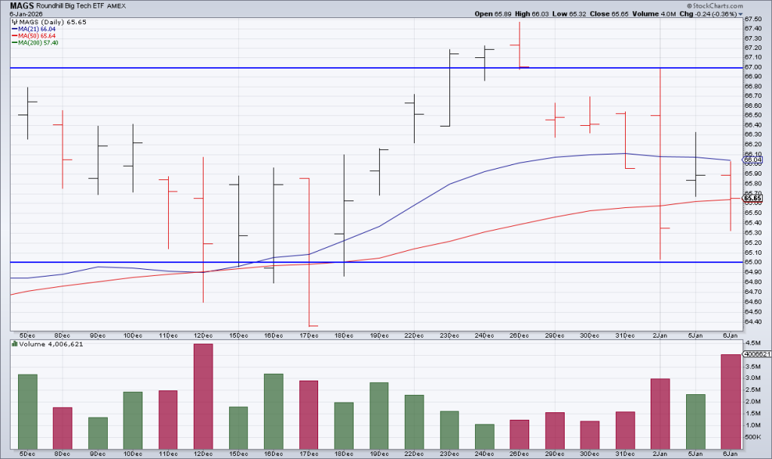Click the horizontal blue line at 65.00
The image size is (772, 459).
[x=452, y=262]
